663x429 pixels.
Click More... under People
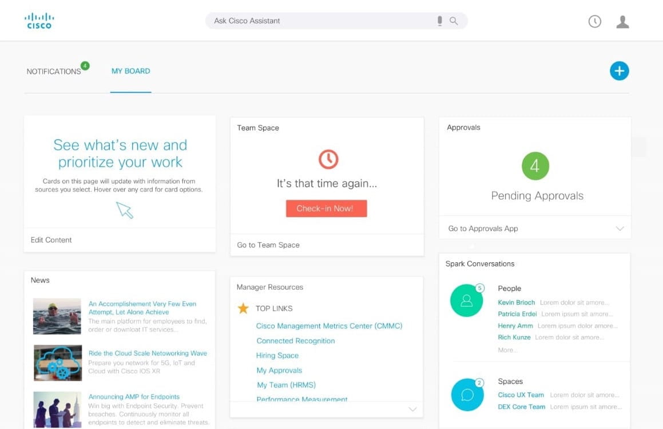(x=507, y=350)
